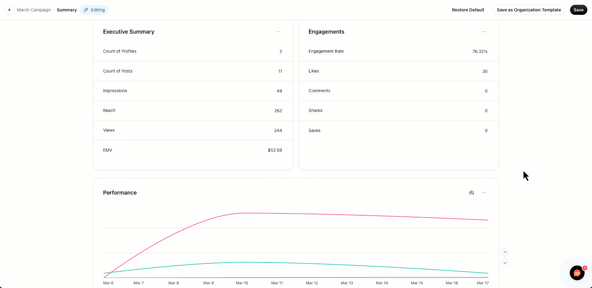Click the EMV metric label

click(x=108, y=150)
